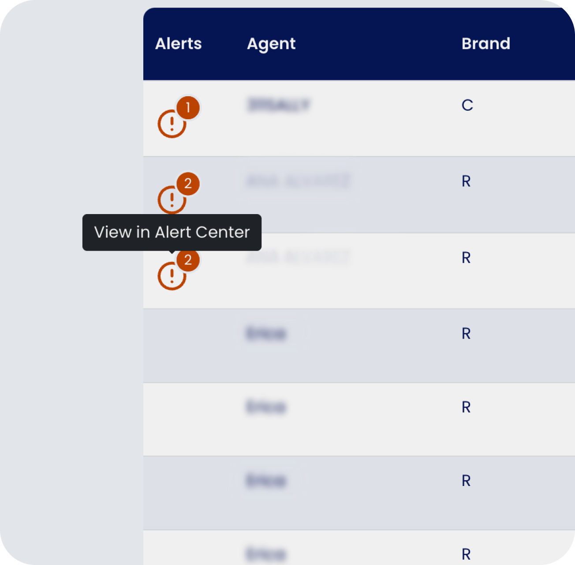Select the agent name in the sixth row
The width and height of the screenshot is (575, 565).
coord(266,480)
